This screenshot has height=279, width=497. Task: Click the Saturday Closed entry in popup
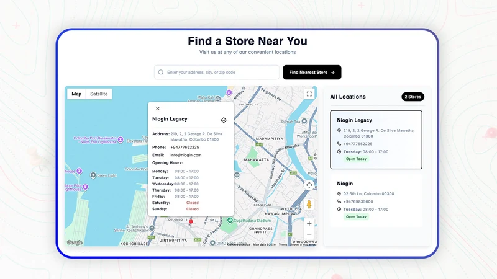tap(193, 203)
